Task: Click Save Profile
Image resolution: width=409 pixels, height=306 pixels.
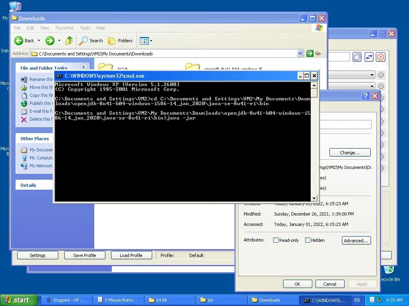Action: [85, 255]
